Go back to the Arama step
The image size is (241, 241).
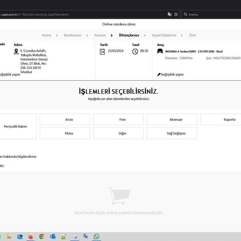pos(46,35)
